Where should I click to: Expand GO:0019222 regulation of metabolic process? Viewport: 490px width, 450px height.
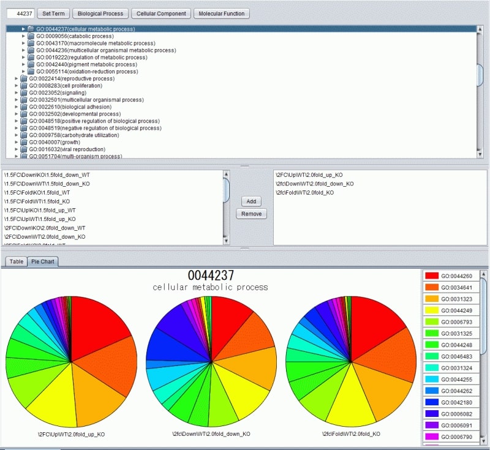[x=24, y=58]
